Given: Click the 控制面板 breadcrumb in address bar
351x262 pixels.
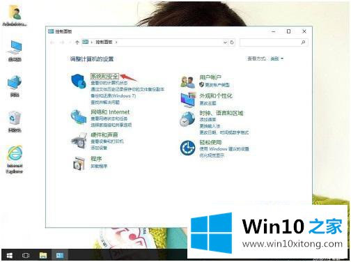Looking at the screenshot, I should coord(104,42).
